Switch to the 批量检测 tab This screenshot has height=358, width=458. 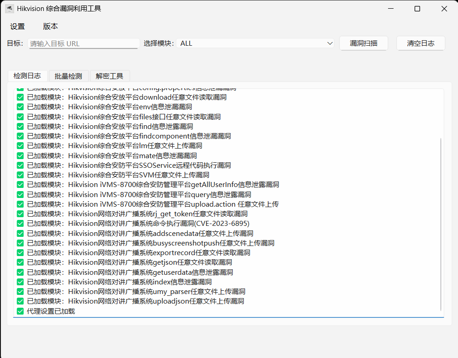click(x=69, y=76)
